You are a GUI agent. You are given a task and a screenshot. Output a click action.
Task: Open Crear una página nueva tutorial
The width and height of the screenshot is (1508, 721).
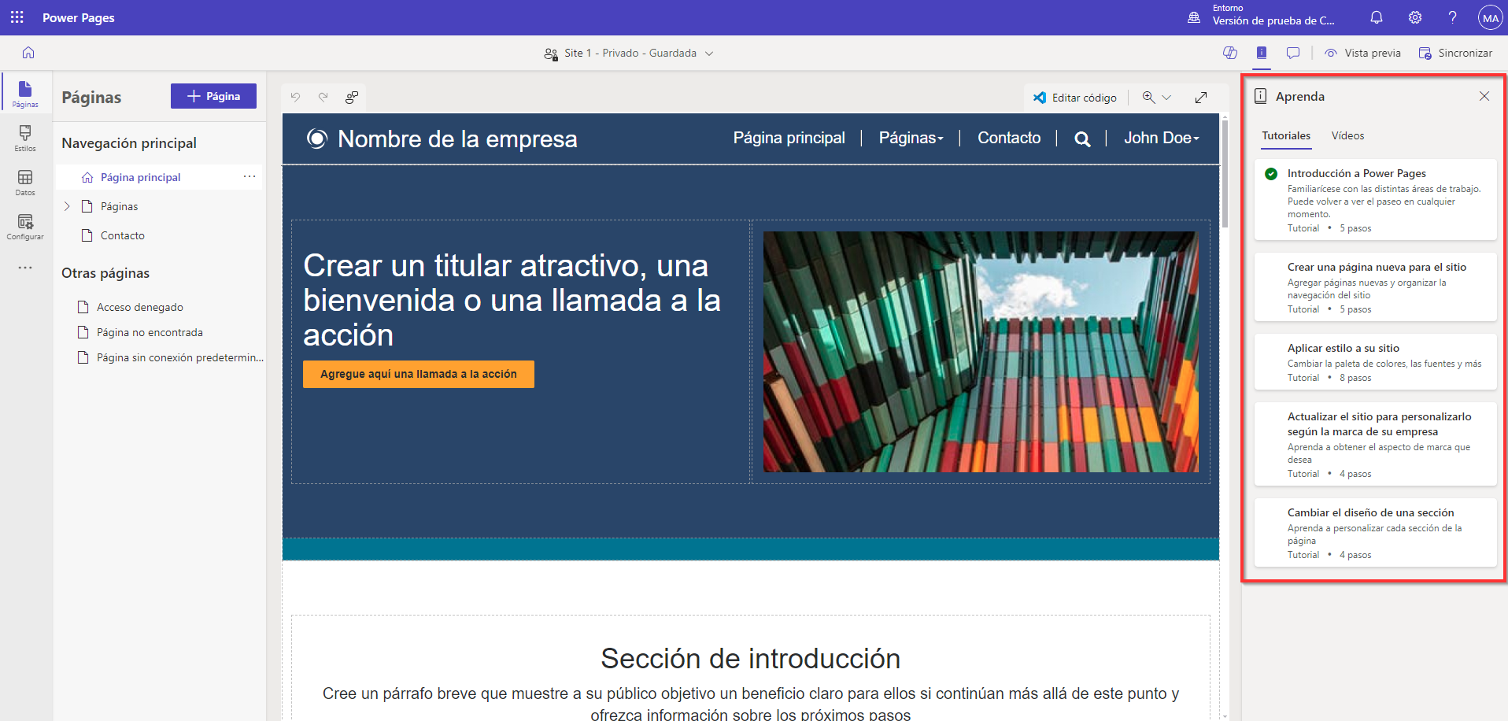tap(1375, 287)
